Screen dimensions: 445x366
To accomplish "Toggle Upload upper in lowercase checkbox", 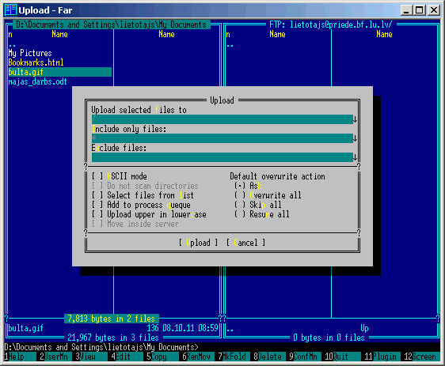I will coord(97,214).
